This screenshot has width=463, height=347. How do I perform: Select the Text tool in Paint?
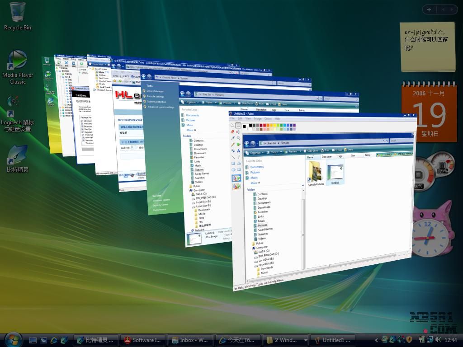pyautogui.click(x=238, y=151)
